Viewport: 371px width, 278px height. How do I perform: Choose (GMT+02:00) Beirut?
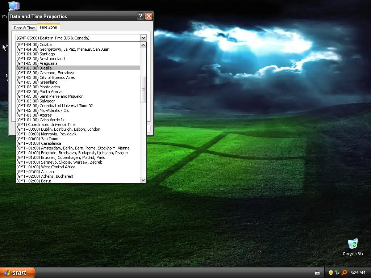(x=78, y=181)
